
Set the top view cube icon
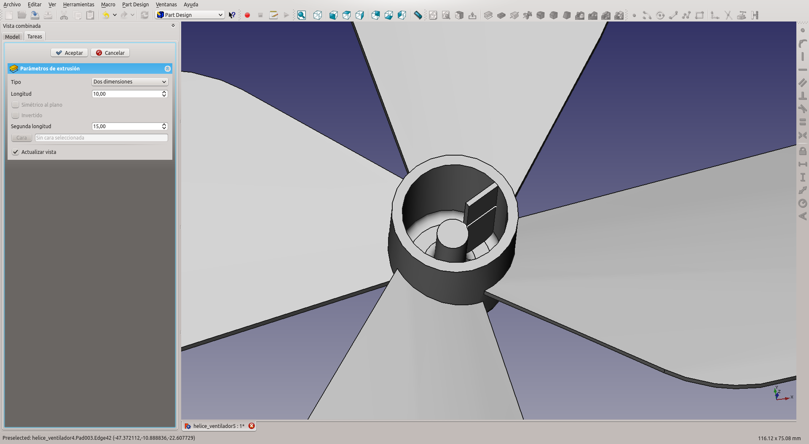pyautogui.click(x=346, y=15)
